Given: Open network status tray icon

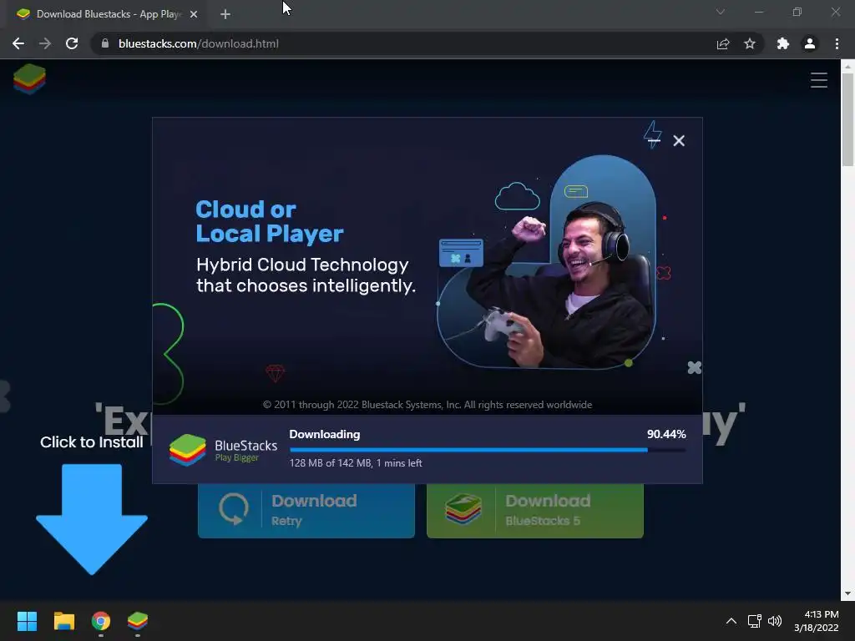Looking at the screenshot, I should tap(754, 621).
